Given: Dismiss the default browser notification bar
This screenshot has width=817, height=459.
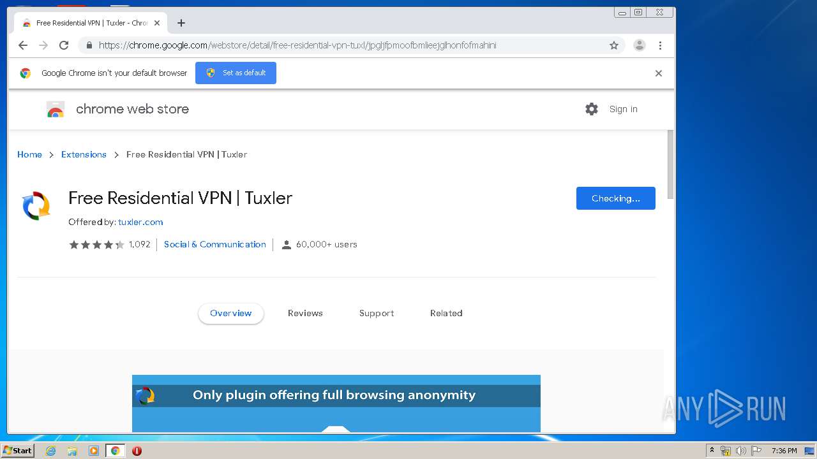Looking at the screenshot, I should [x=659, y=73].
